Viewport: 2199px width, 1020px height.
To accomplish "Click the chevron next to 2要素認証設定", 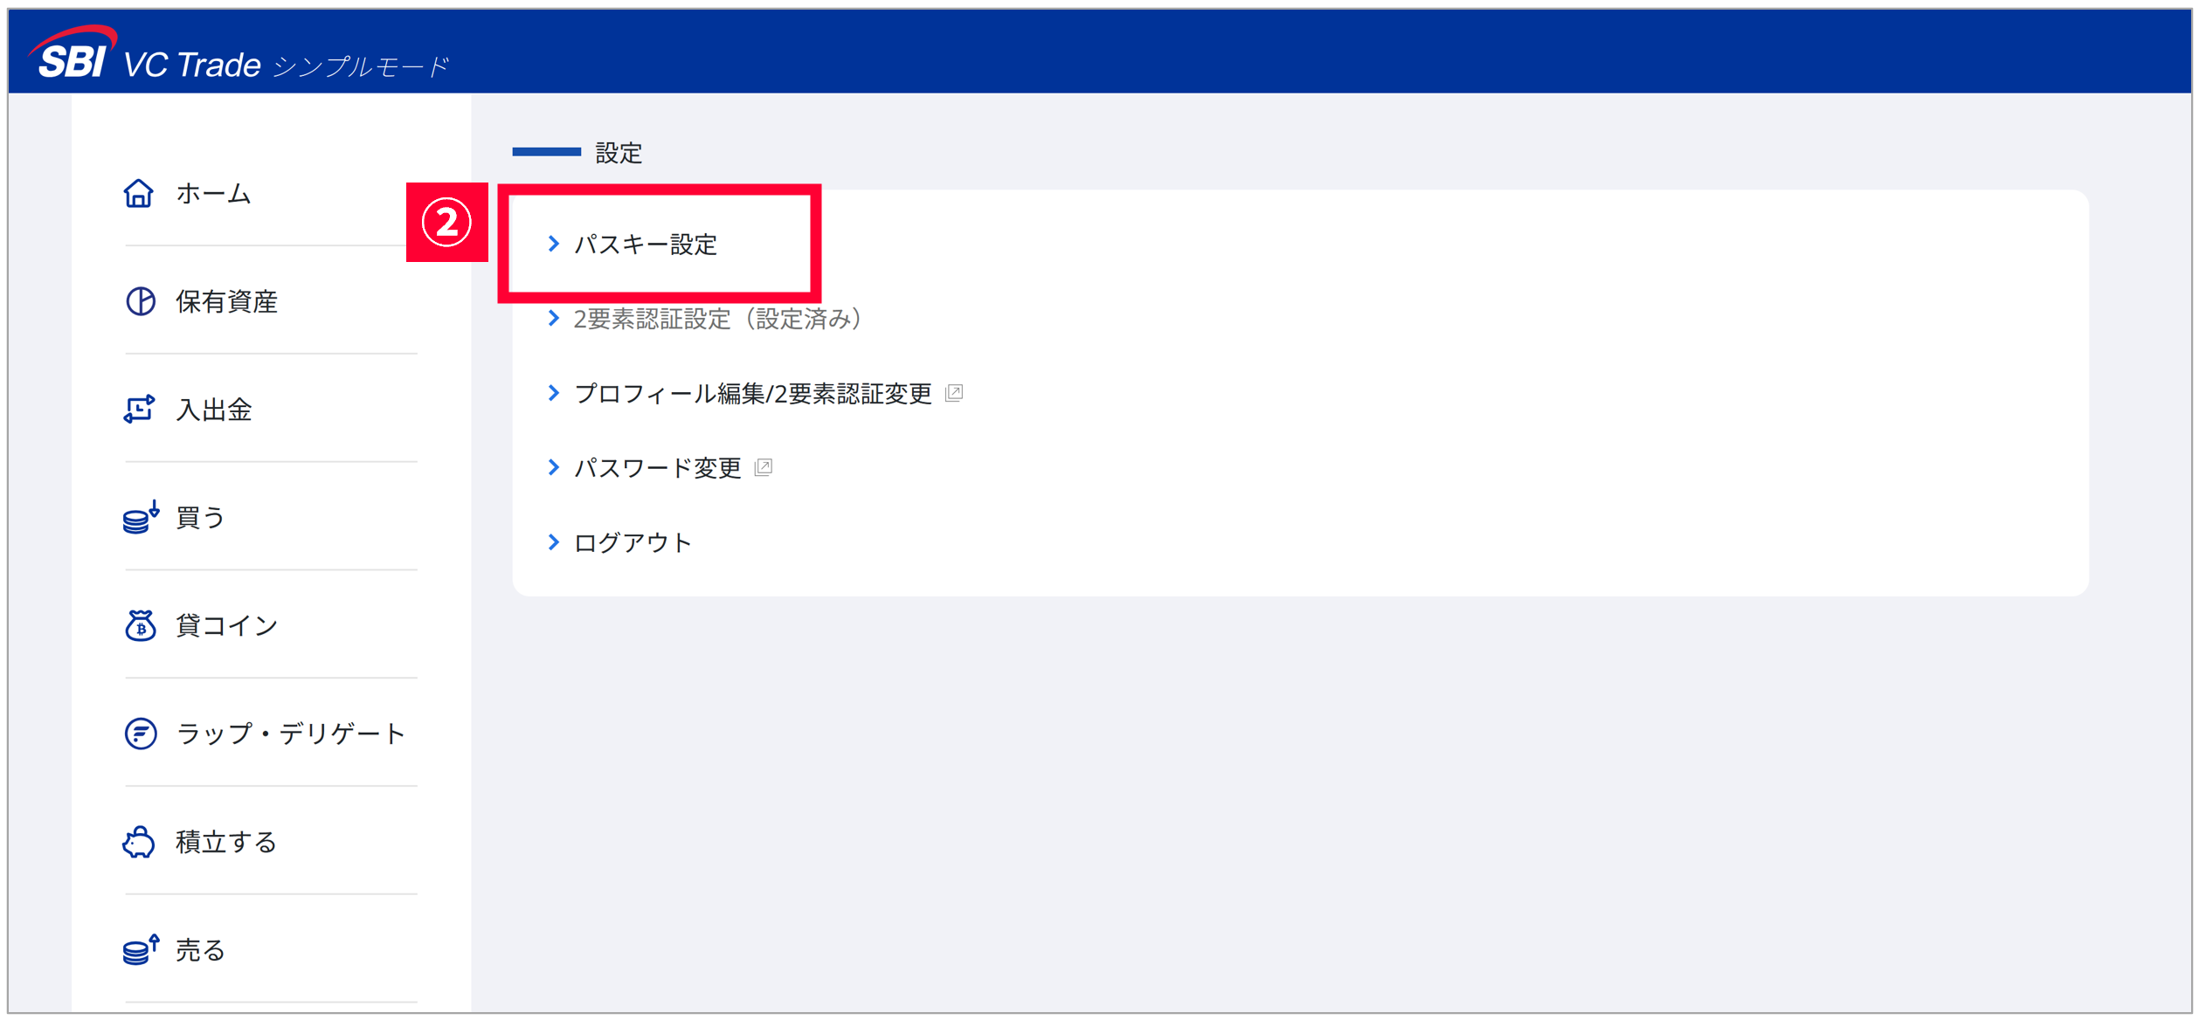I will click(x=553, y=318).
